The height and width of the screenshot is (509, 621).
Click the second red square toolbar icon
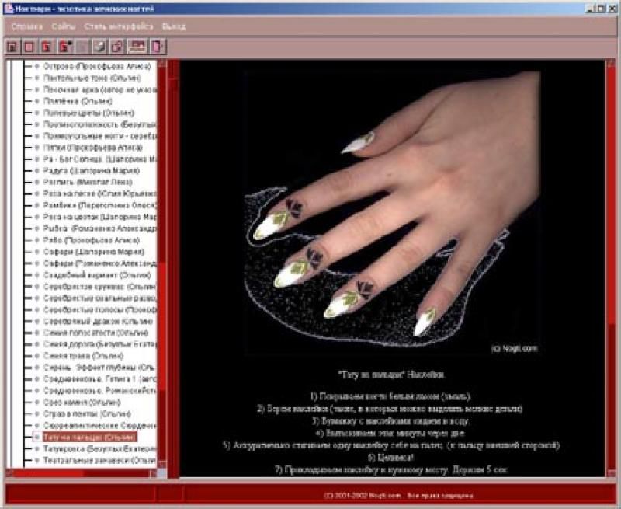point(29,46)
